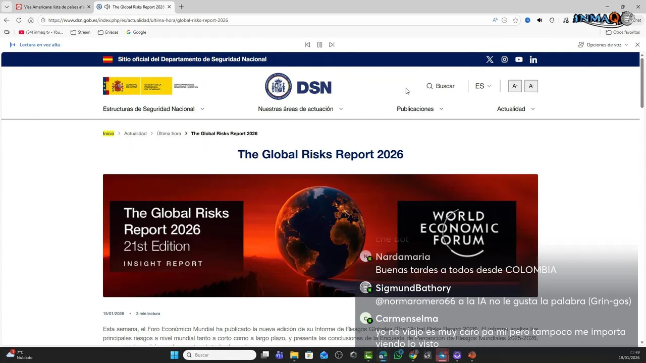The height and width of the screenshot is (363, 646).
Task: Open the tab list dropdown arrow
Action: (7, 7)
